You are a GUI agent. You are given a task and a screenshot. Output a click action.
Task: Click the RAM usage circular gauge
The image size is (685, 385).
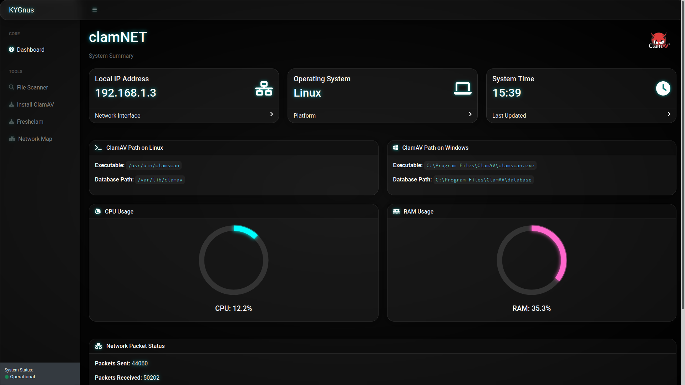click(532, 260)
